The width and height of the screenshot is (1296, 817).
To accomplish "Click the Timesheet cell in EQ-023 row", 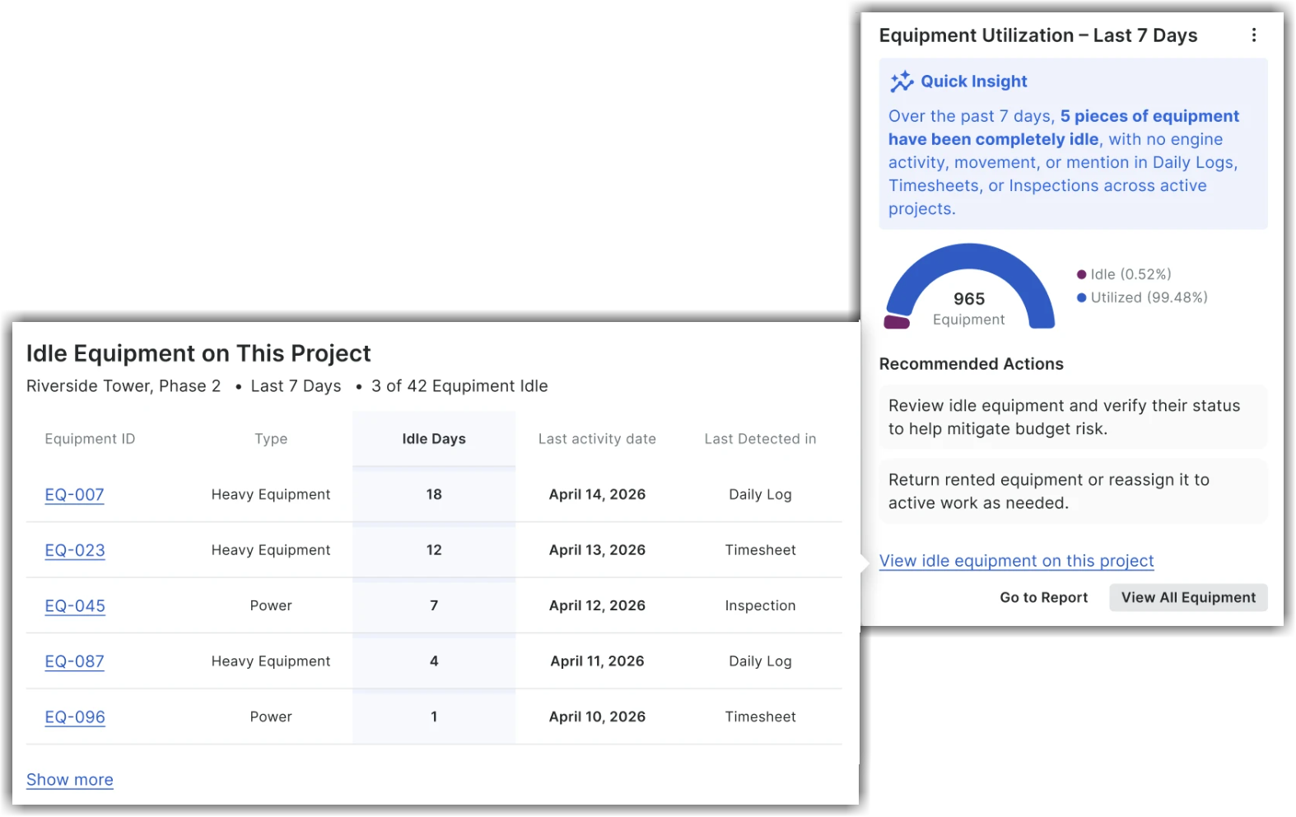I will [760, 550].
